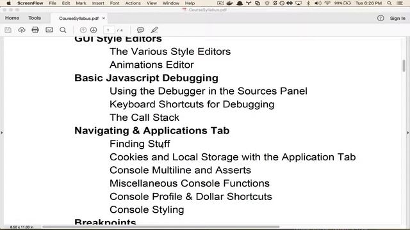This screenshot has width=410, height=230.
Task: Go to the next page with the down arrow
Action: 94,30
